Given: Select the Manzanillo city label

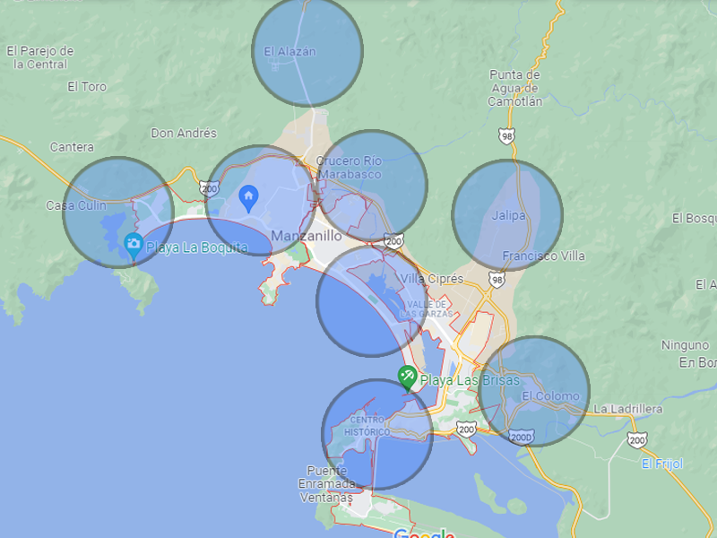Looking at the screenshot, I should pos(307,236).
